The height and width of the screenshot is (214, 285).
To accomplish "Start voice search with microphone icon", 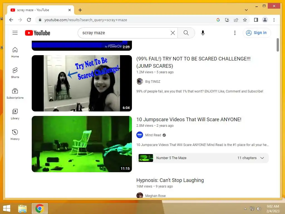I will (203, 33).
